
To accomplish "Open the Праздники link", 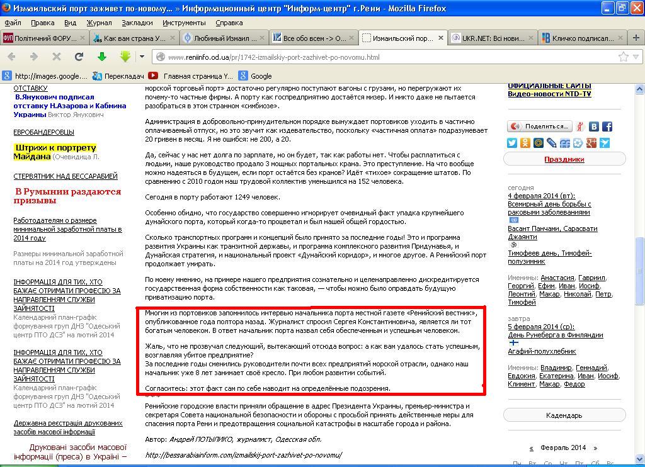I will point(564,159).
